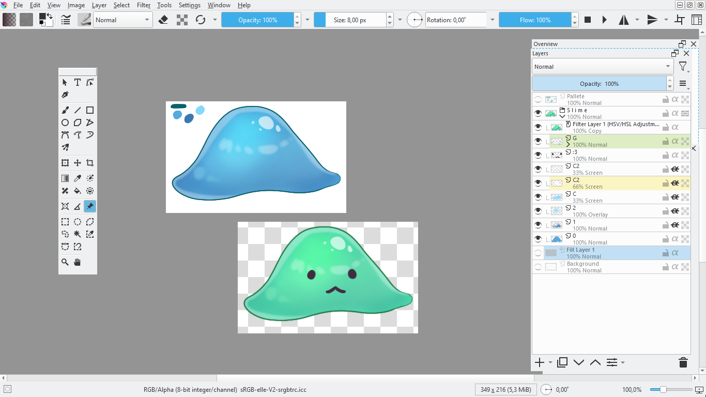Select the Pan hand tool
706x397 pixels.
[x=78, y=262]
